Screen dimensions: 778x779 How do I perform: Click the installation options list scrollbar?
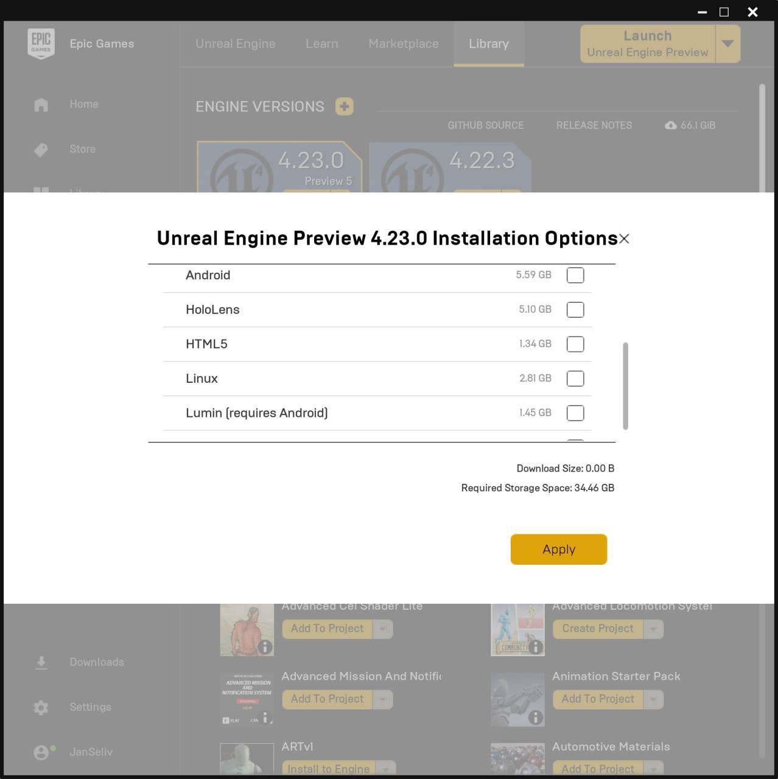tap(625, 386)
